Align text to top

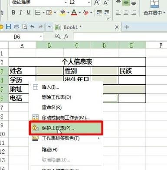pos(118,2)
